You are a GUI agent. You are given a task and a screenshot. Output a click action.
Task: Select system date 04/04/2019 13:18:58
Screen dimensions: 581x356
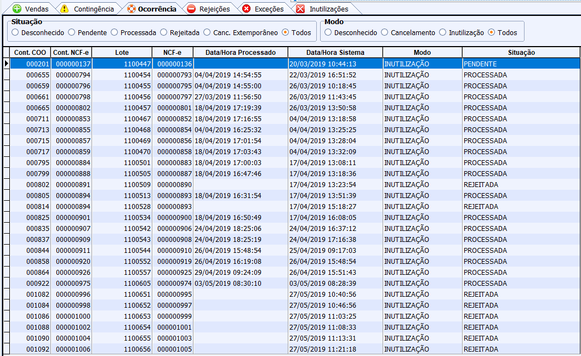click(335, 118)
